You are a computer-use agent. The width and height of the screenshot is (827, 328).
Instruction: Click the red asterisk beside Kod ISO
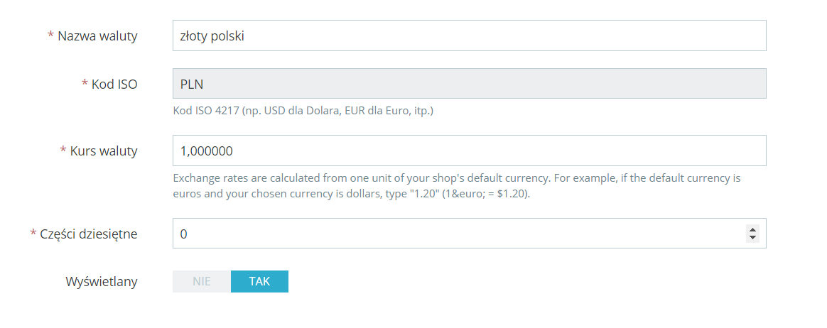click(85, 84)
